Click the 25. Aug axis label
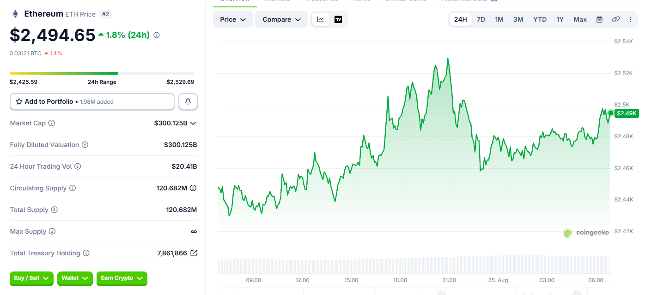Viewport: 645px width, 295px height. click(x=498, y=280)
